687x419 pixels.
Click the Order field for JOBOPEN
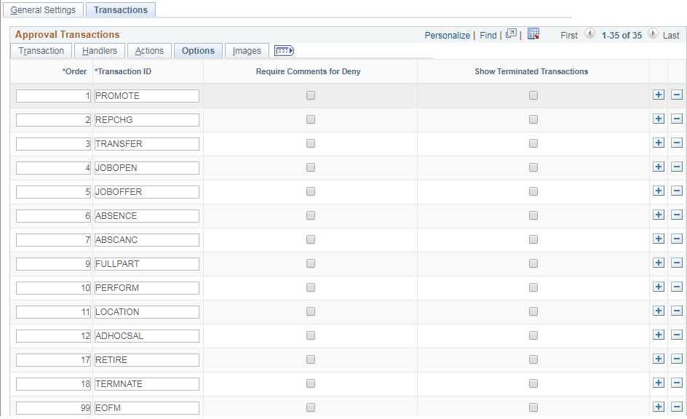(52, 167)
